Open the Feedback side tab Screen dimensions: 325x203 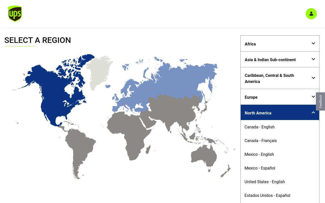tap(320, 101)
